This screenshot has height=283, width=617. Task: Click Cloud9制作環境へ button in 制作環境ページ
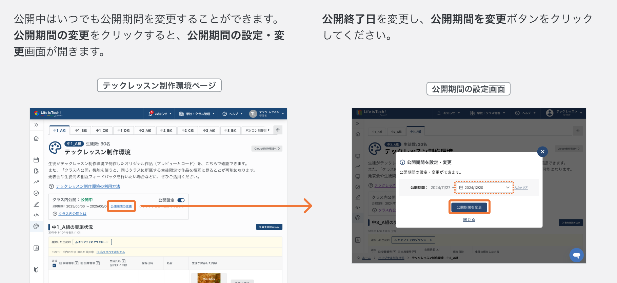coord(267,149)
